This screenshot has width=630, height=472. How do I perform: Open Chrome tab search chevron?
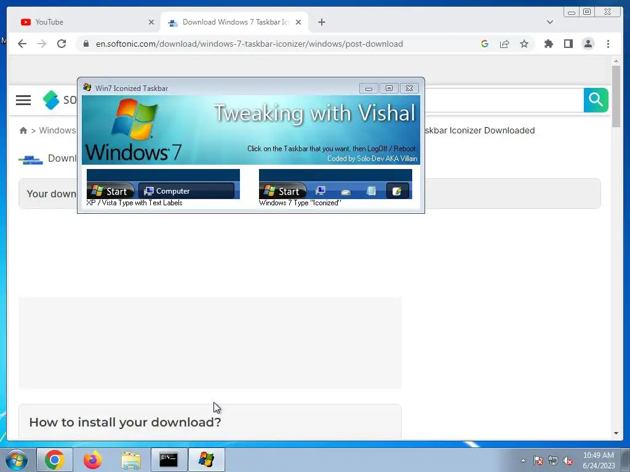[x=549, y=22]
